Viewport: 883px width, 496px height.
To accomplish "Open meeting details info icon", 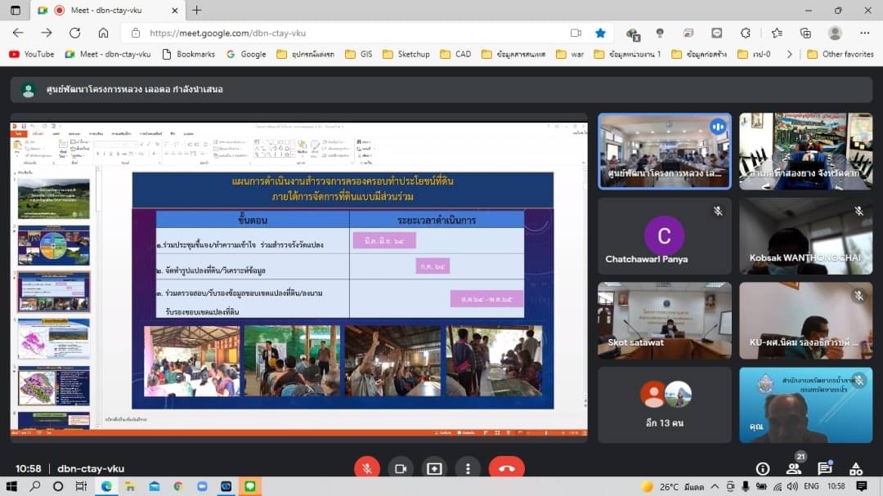I will click(763, 468).
